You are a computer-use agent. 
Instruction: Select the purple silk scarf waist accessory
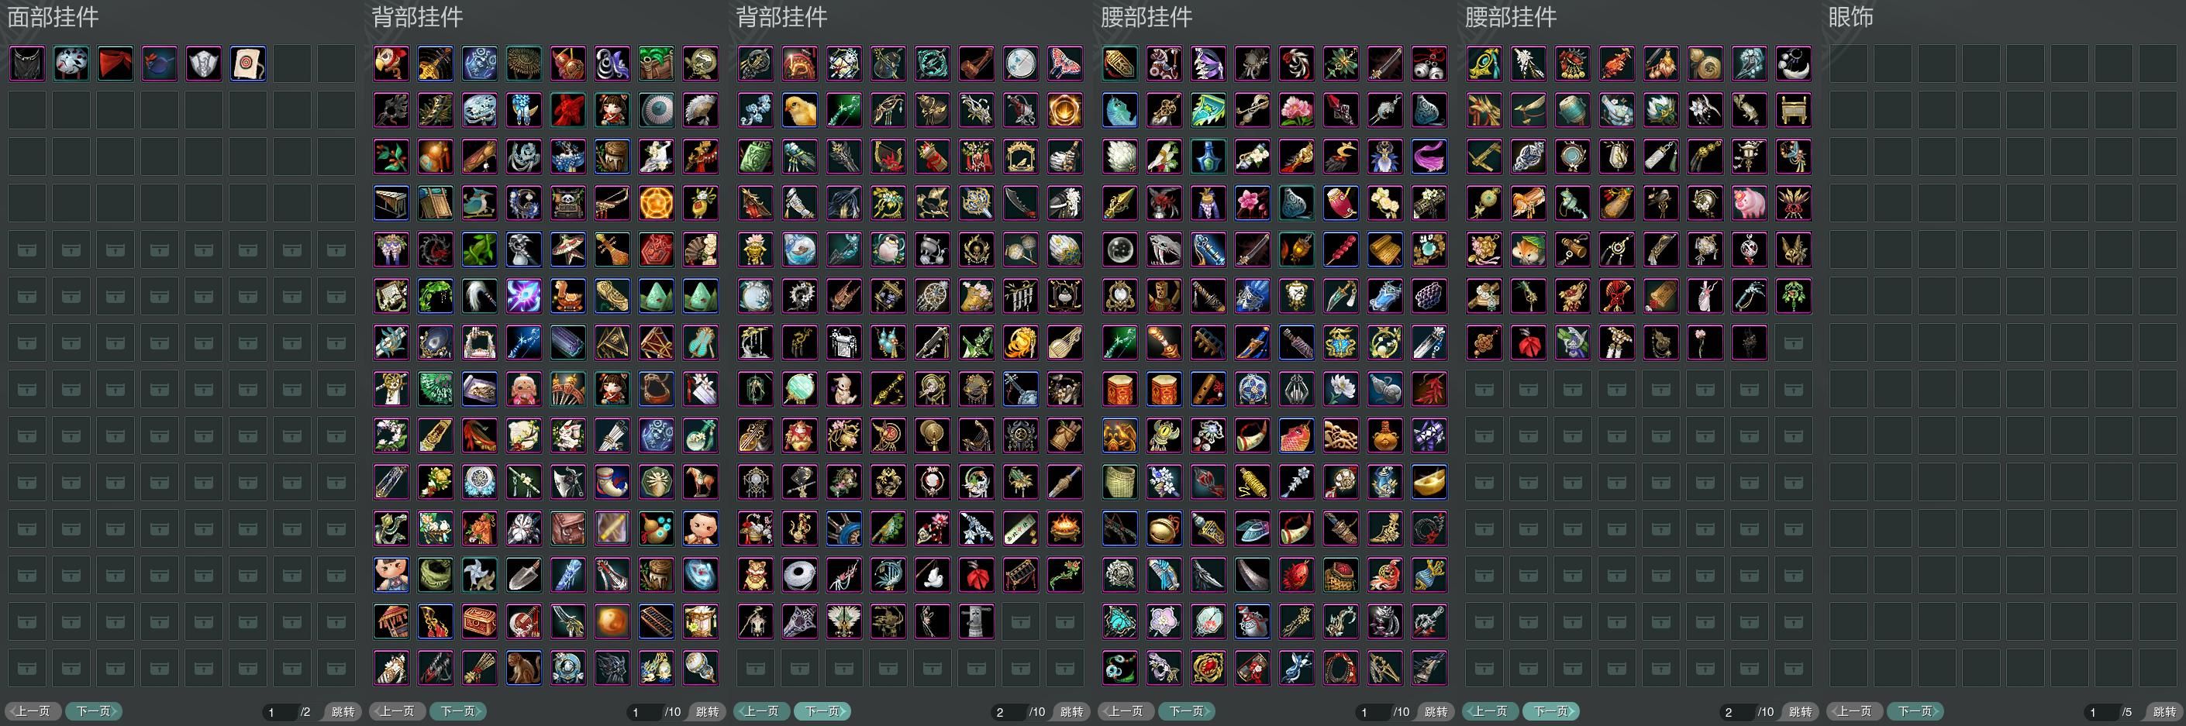pyautogui.click(x=1429, y=157)
